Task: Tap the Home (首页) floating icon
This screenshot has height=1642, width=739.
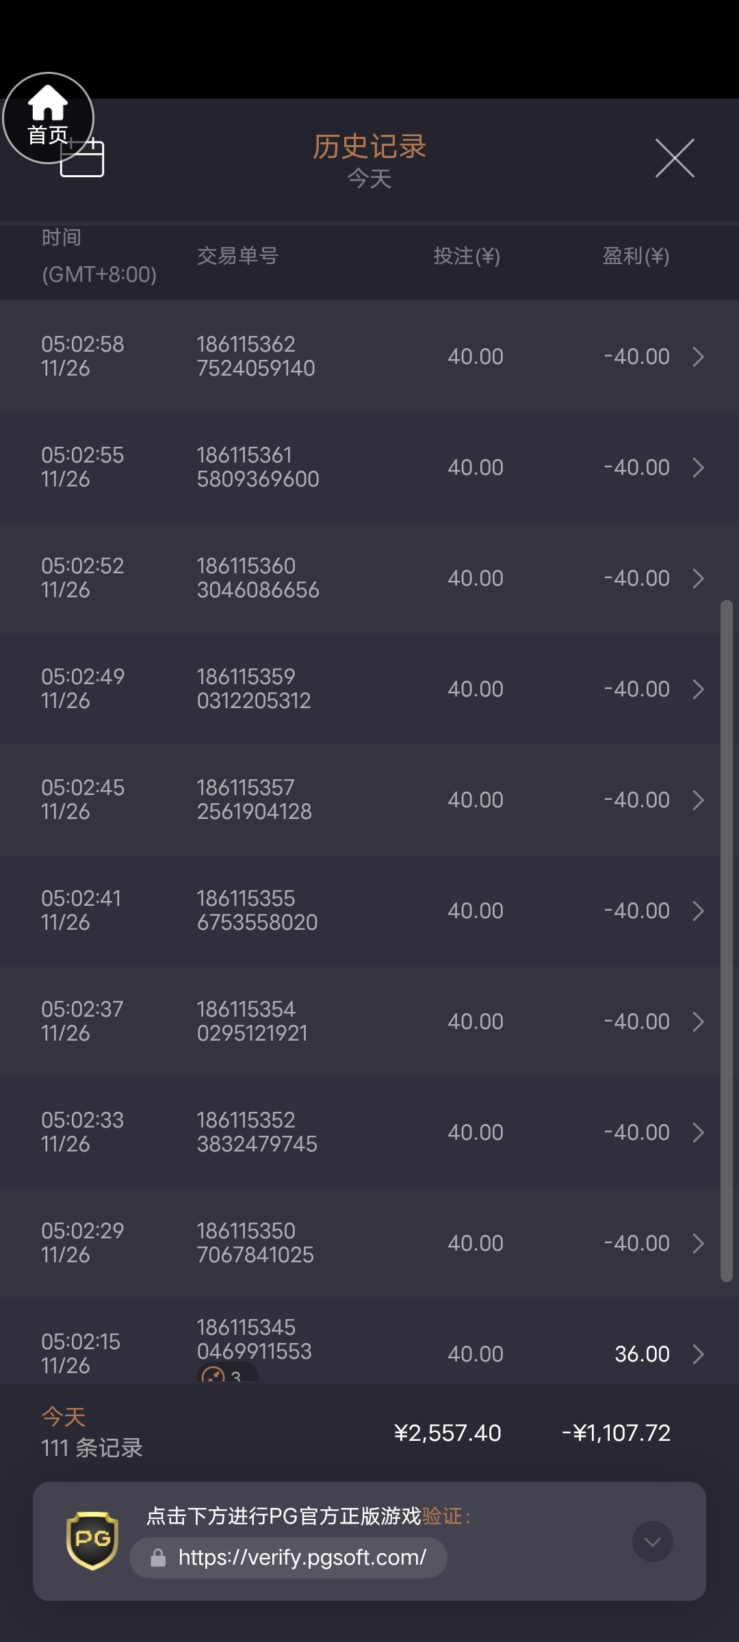Action: point(48,118)
